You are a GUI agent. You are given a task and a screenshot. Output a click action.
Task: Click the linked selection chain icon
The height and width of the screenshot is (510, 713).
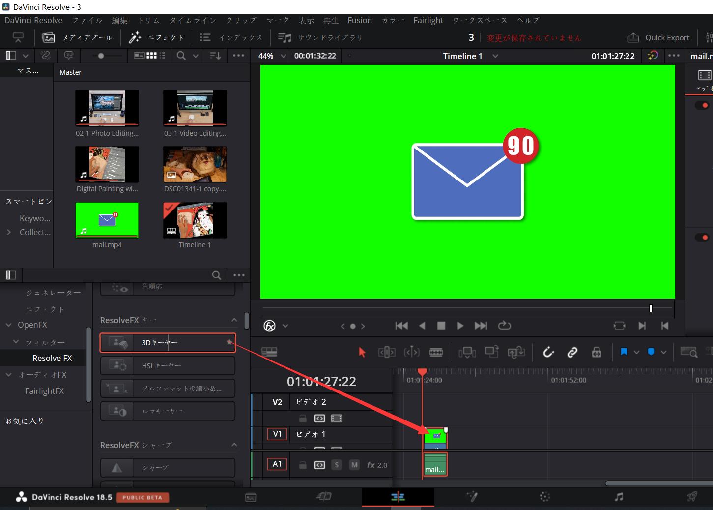coord(572,352)
